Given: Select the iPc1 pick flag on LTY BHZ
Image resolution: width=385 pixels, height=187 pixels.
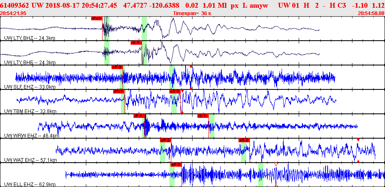Looking at the screenshot, I should coord(97,18).
